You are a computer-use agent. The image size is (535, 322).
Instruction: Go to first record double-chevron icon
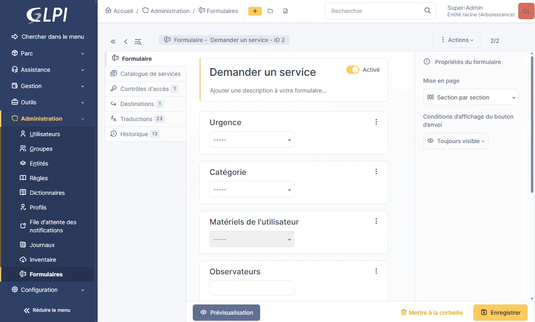[x=113, y=42]
